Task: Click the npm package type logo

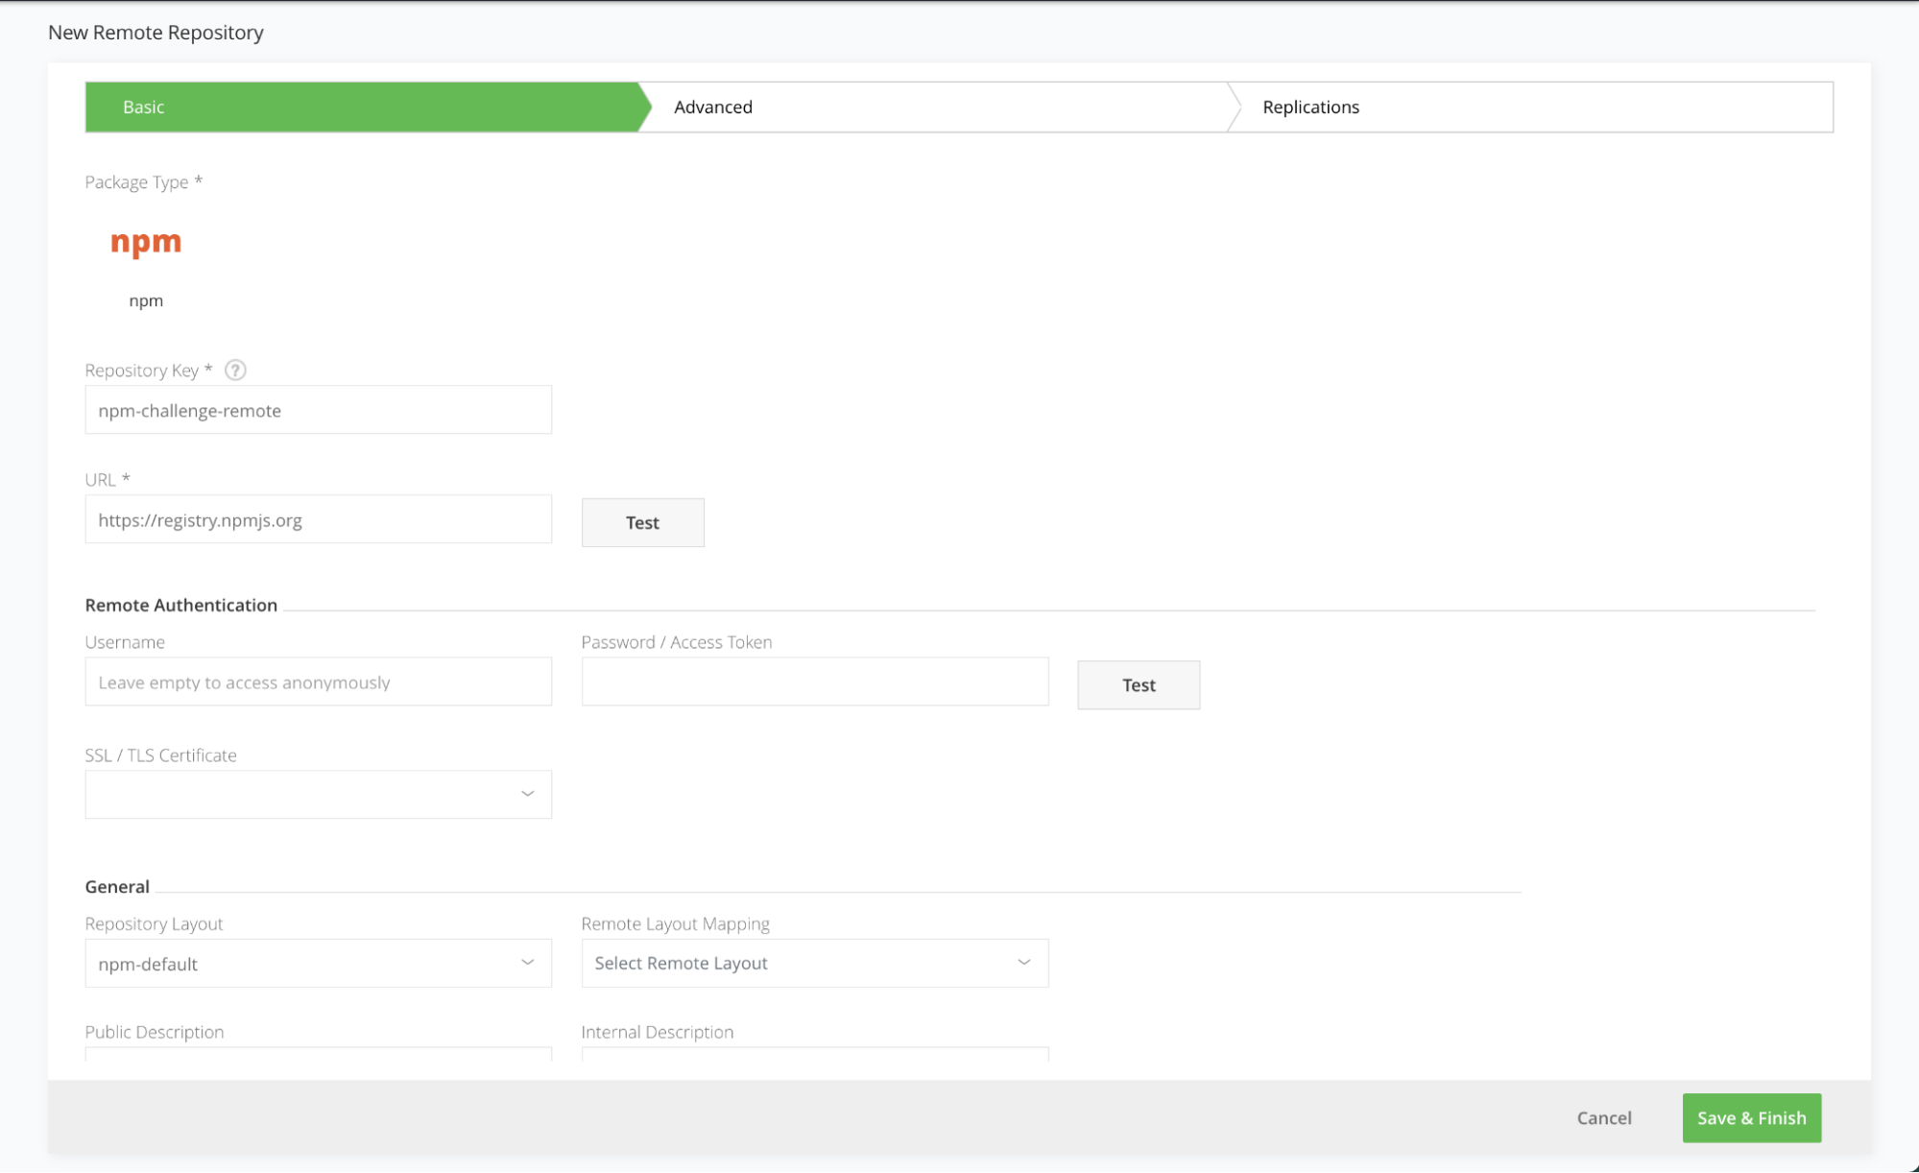Action: 146,242
